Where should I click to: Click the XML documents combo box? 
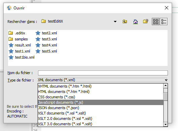(x=103, y=80)
